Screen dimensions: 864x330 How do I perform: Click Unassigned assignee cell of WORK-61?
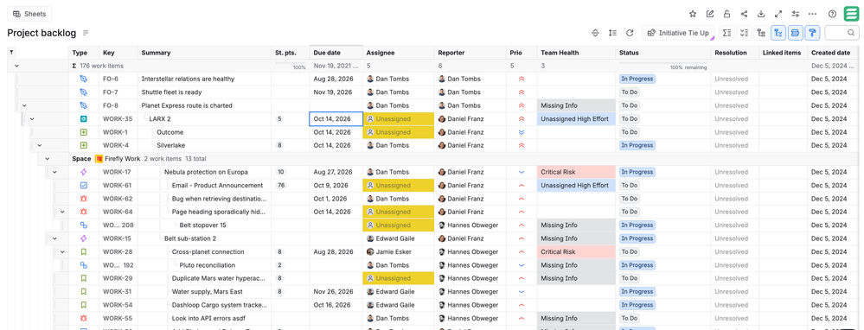399,186
